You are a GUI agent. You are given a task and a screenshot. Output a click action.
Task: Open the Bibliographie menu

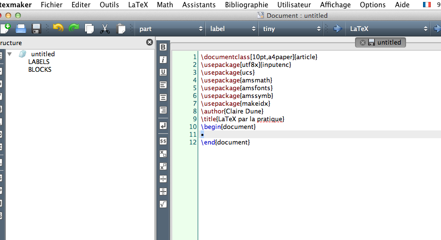[246, 5]
